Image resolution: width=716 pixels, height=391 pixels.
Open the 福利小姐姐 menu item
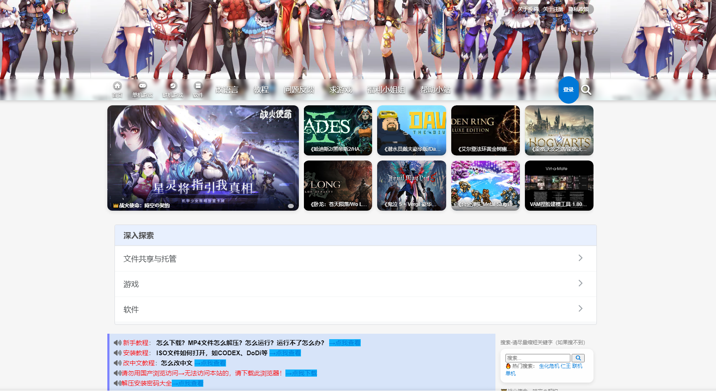click(386, 90)
